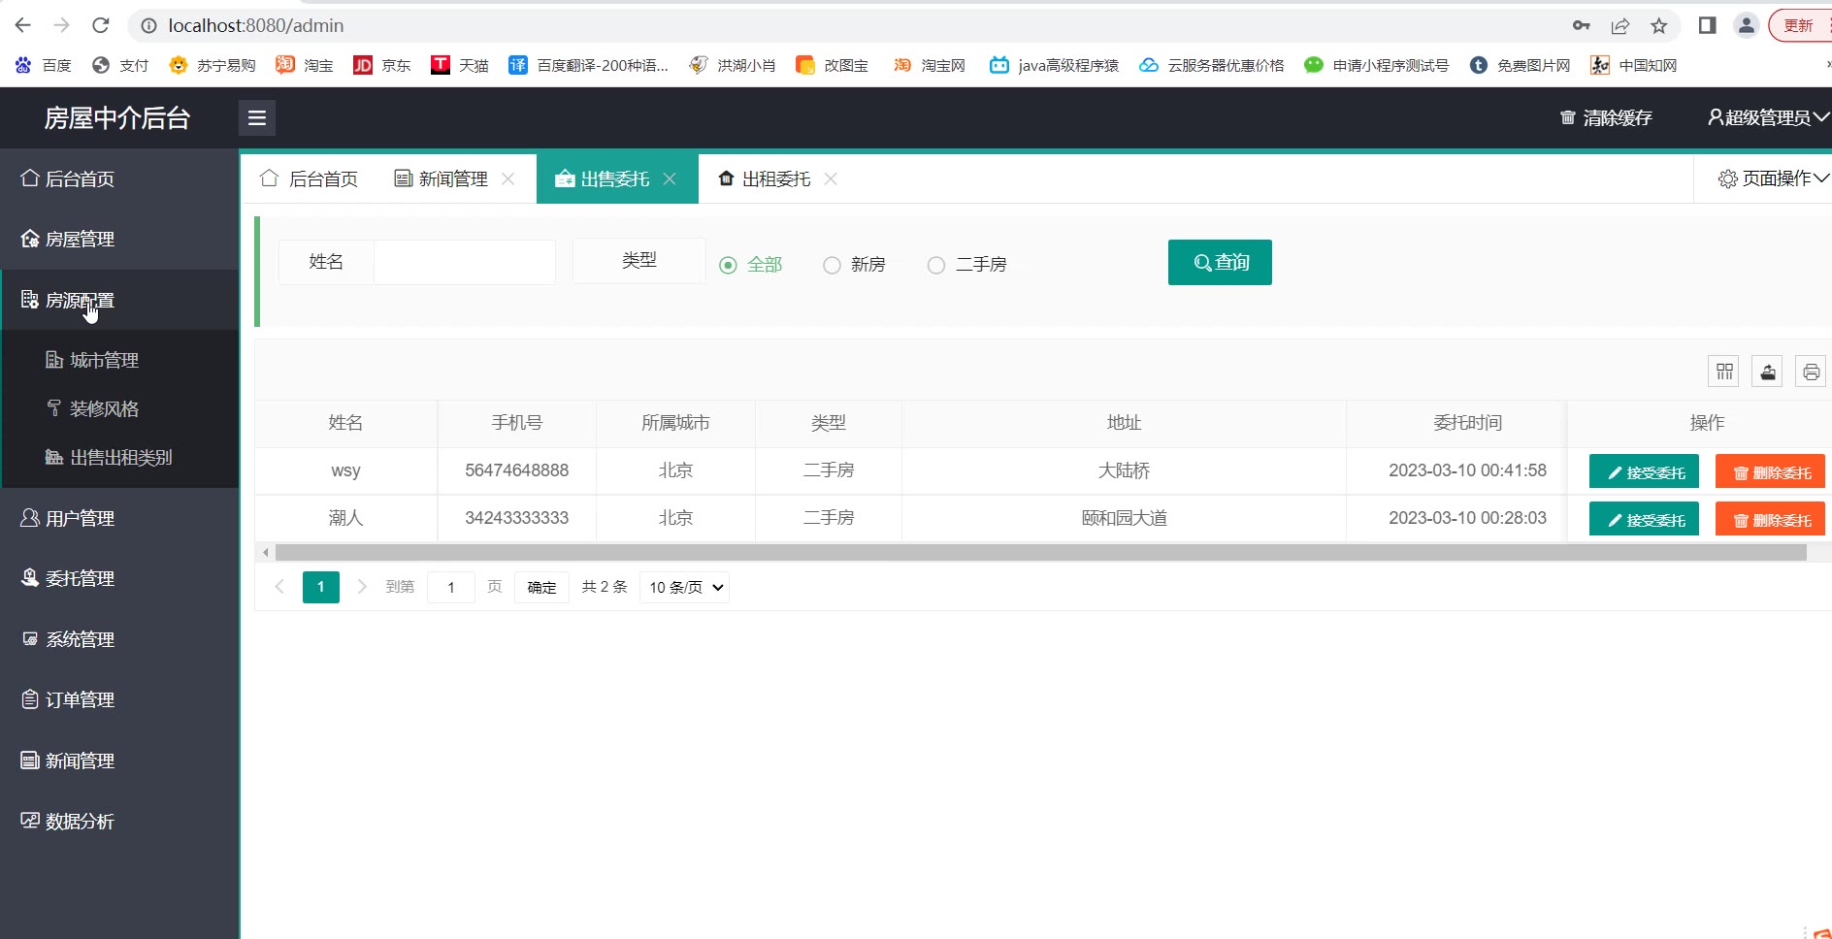The height and width of the screenshot is (939, 1832).
Task: Close the 出售委托 tab
Action: [670, 178]
